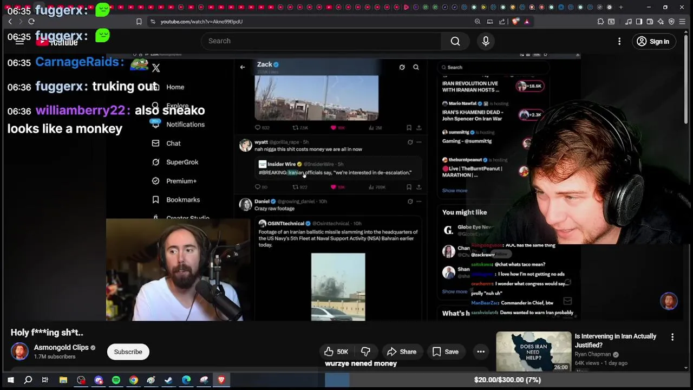Viewport: 693px width, 390px height.
Task: Open Microsoft Edge from the taskbar
Action: click(186, 380)
